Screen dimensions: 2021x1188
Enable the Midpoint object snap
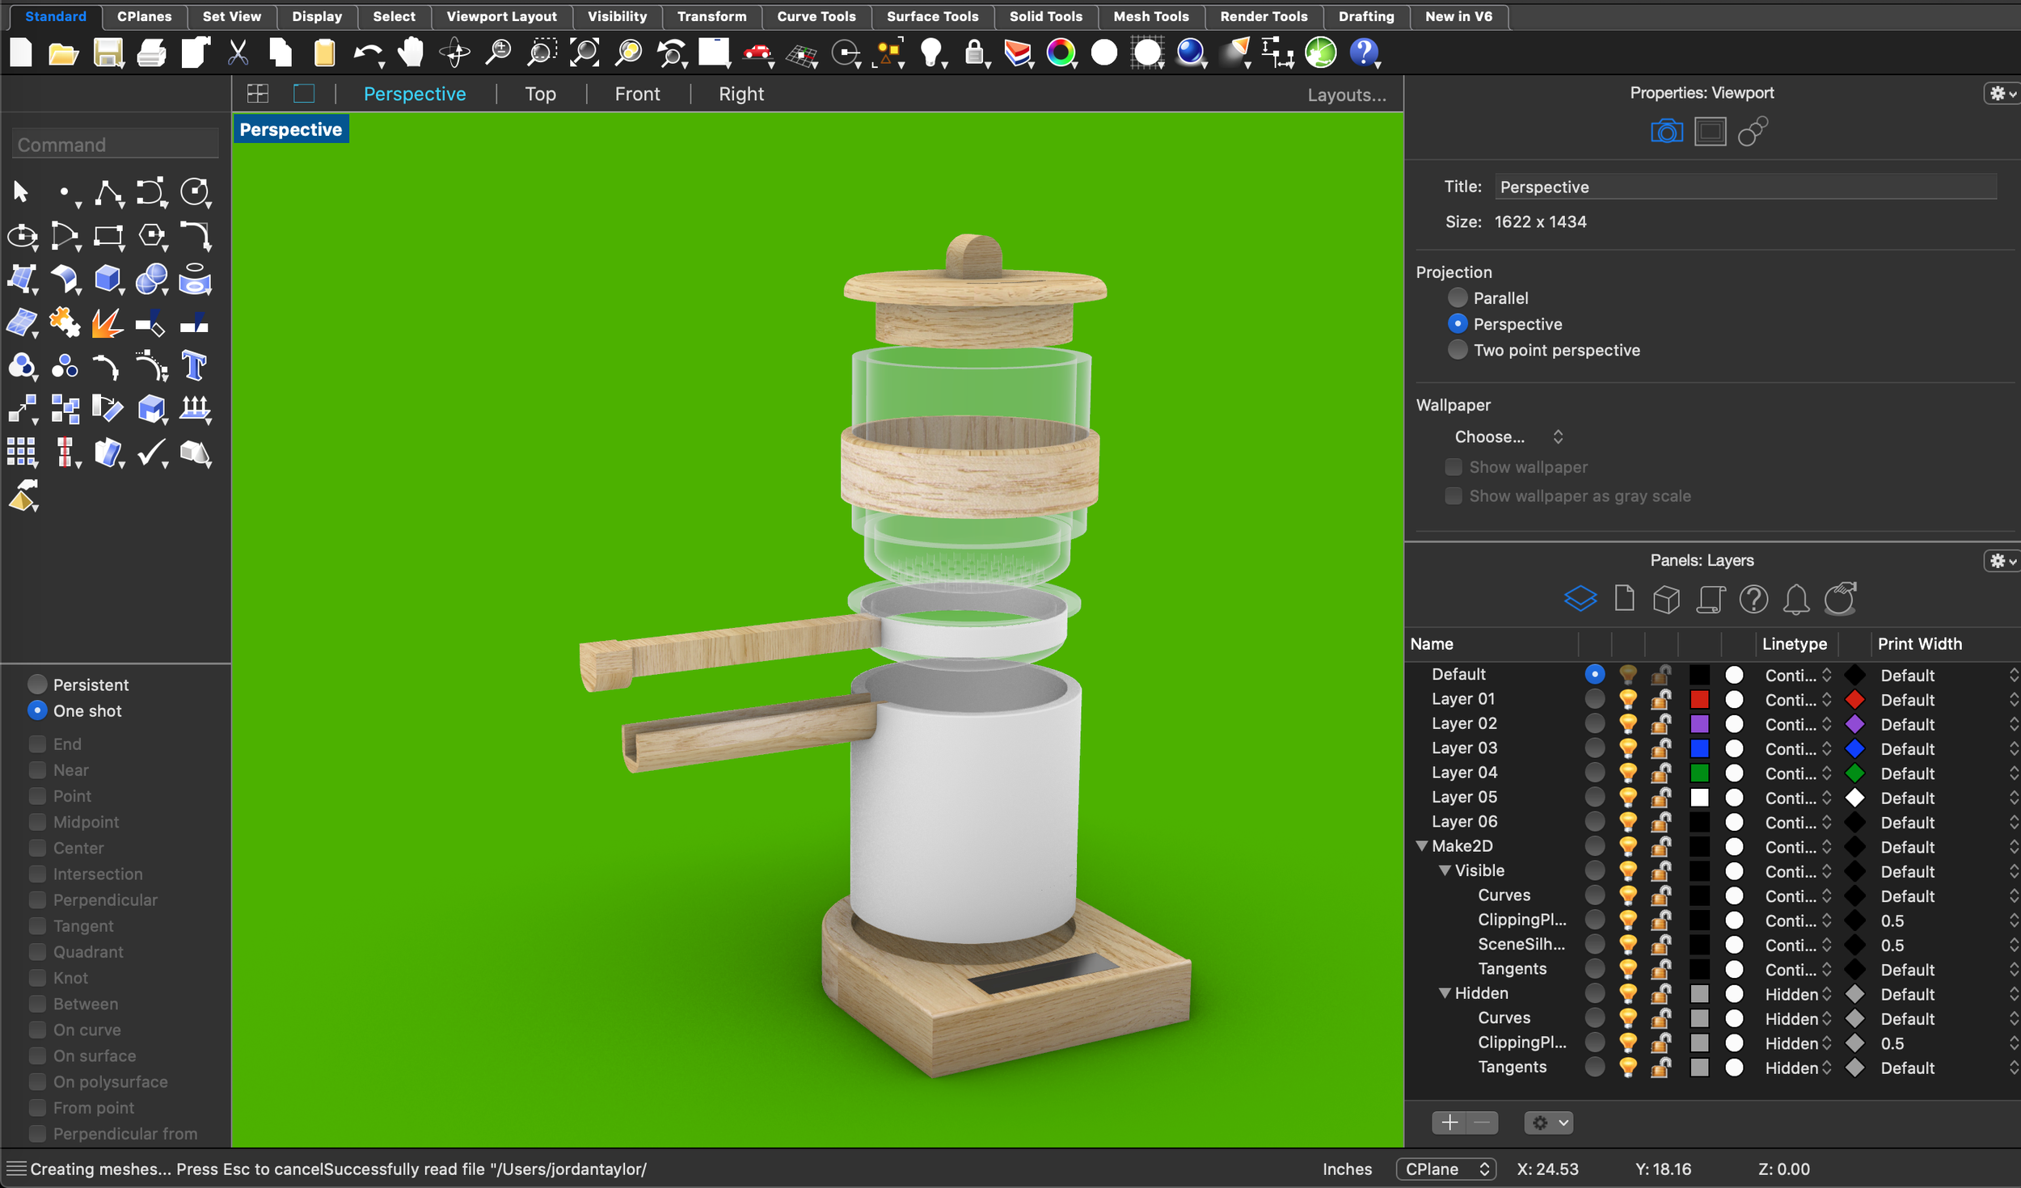(x=37, y=822)
